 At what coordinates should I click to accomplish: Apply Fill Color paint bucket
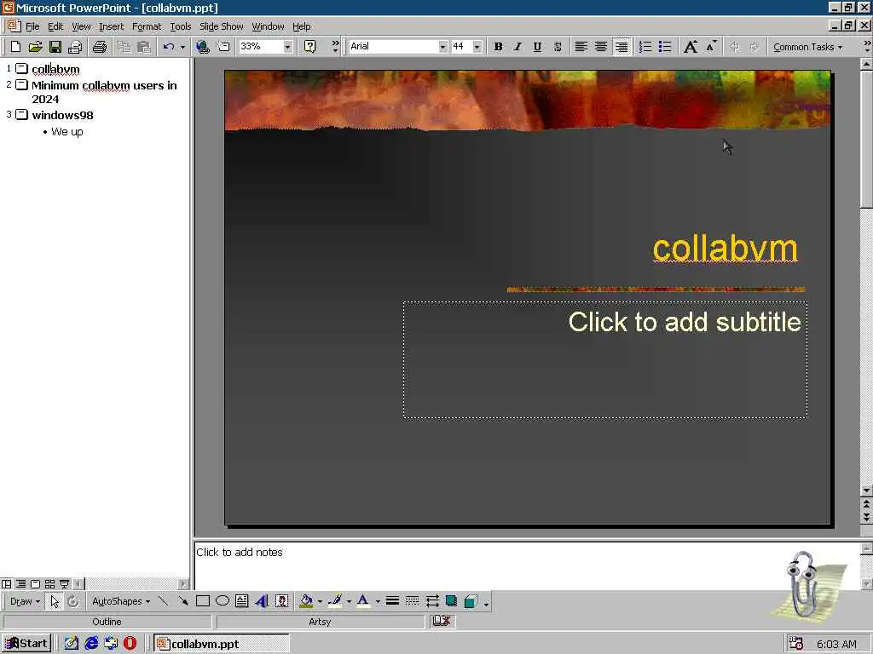coord(306,601)
